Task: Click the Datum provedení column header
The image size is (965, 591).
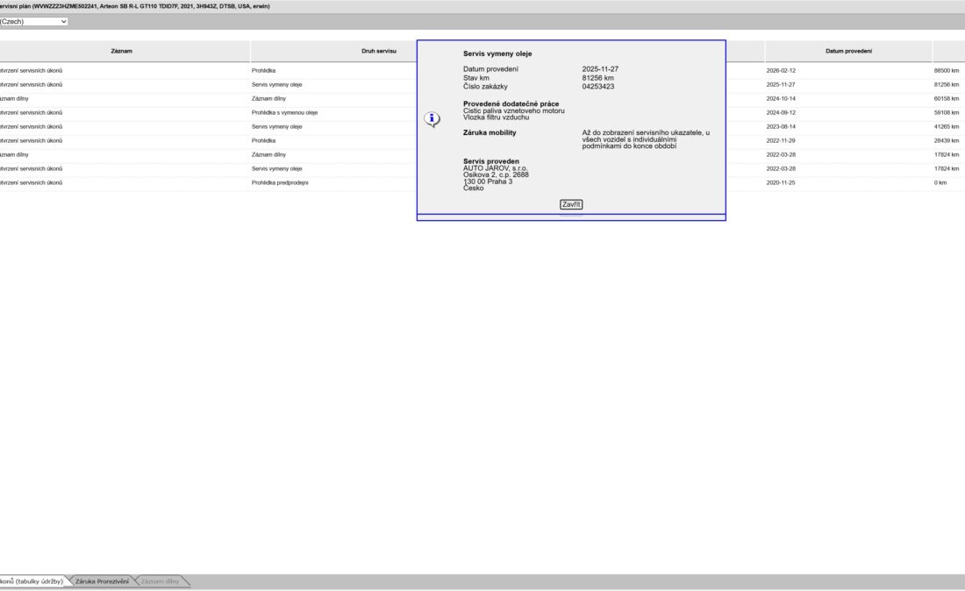Action: [847, 51]
